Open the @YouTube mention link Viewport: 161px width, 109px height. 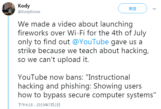[x=91, y=42]
